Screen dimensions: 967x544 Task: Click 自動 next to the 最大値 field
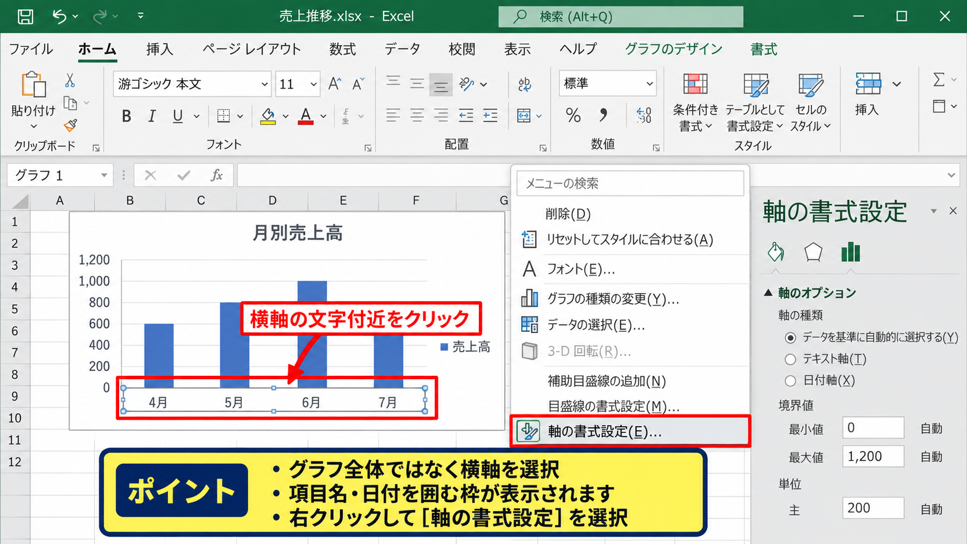click(x=931, y=457)
